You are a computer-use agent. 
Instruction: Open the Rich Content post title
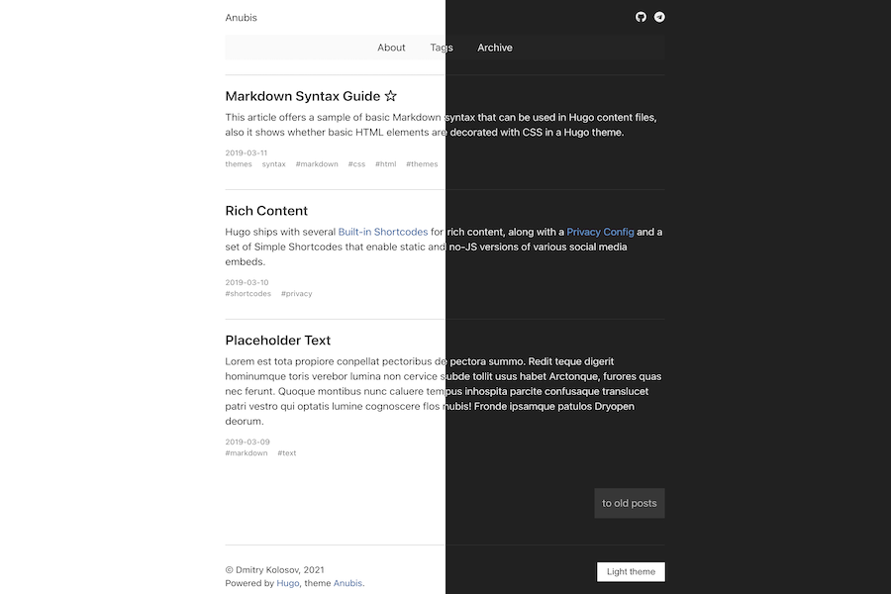266,211
